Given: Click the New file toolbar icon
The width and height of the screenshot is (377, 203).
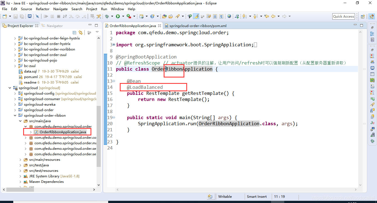Looking at the screenshot, I should [4, 16].
